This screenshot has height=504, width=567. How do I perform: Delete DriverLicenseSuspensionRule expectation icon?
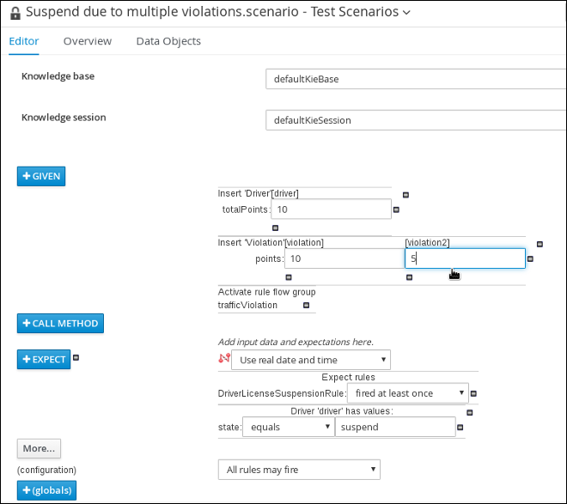(473, 393)
